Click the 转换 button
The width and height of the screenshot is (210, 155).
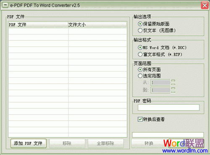click(x=149, y=143)
